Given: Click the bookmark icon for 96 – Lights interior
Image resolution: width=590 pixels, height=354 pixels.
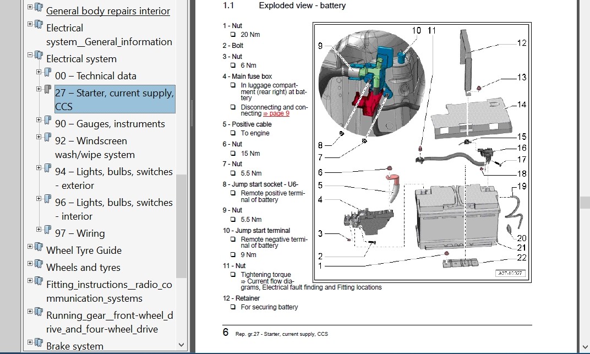Looking at the screenshot, I should point(48,199).
